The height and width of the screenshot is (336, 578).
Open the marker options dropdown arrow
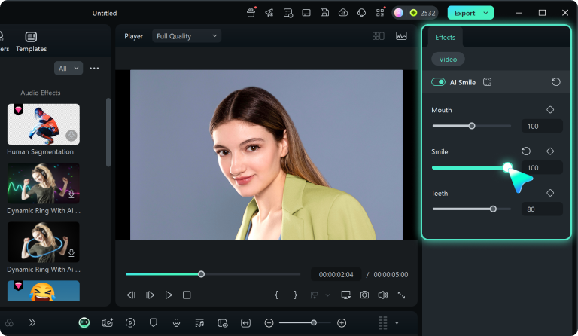(x=327, y=295)
